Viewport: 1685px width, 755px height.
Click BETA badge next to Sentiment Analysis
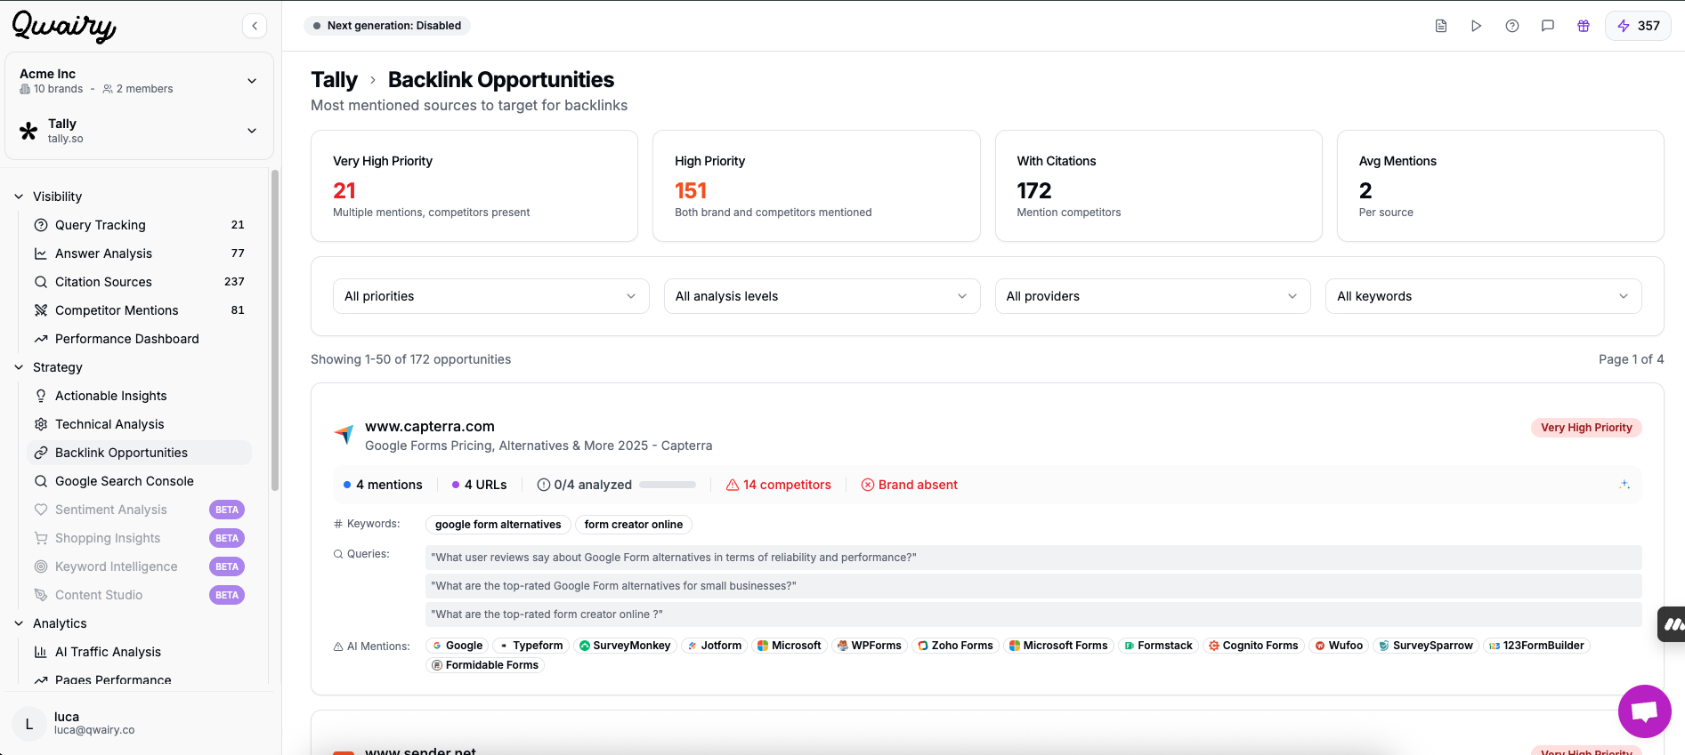227,510
